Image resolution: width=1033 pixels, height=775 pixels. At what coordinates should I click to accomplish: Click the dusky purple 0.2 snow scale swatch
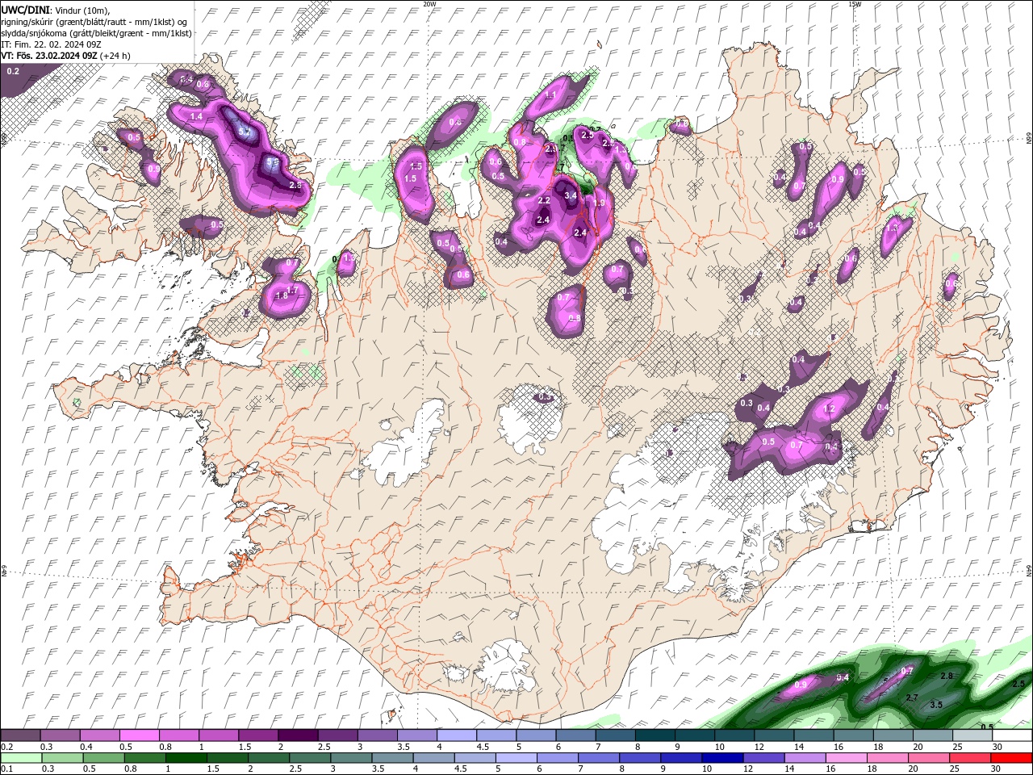(x=20, y=735)
